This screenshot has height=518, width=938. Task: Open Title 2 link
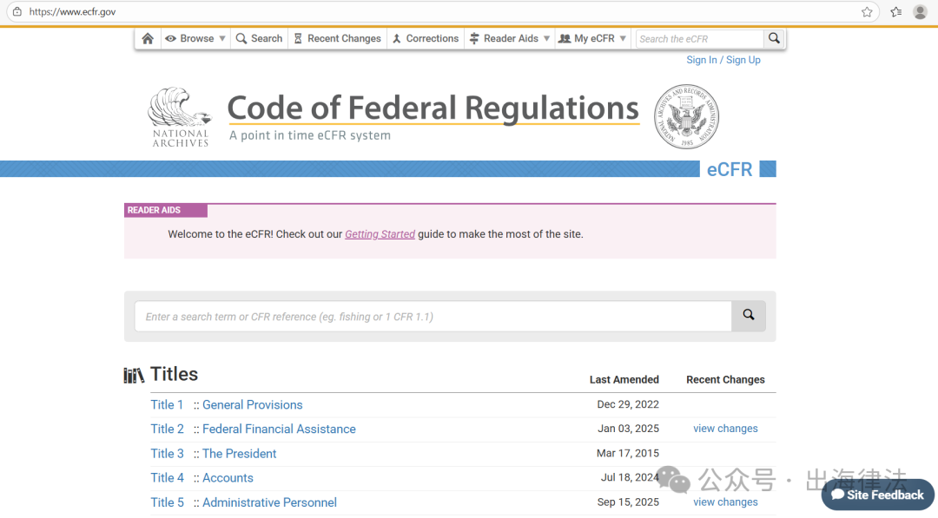tap(167, 429)
